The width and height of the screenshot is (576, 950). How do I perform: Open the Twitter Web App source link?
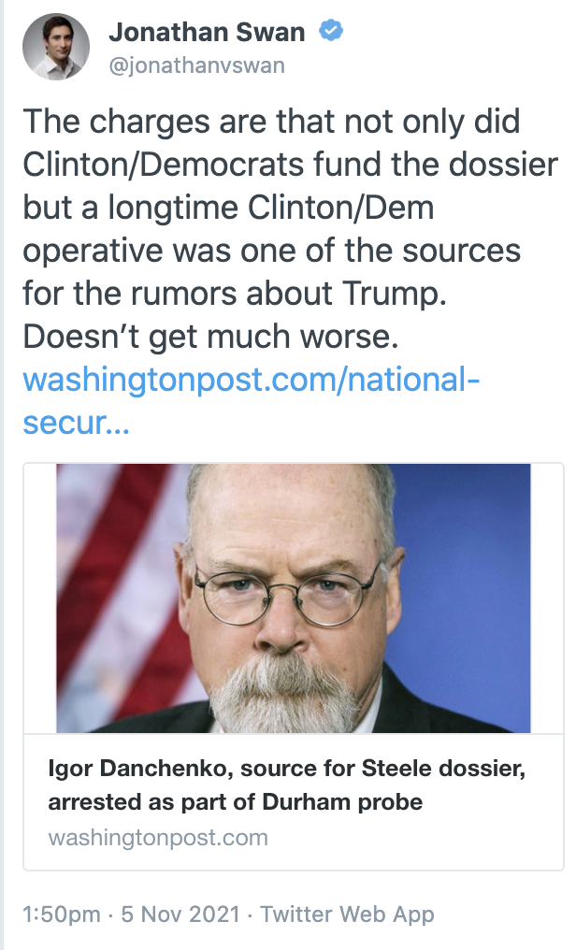point(347,914)
